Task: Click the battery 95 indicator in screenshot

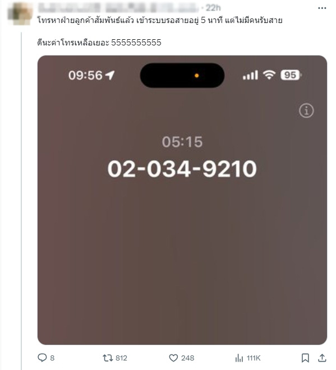Action: click(291, 75)
